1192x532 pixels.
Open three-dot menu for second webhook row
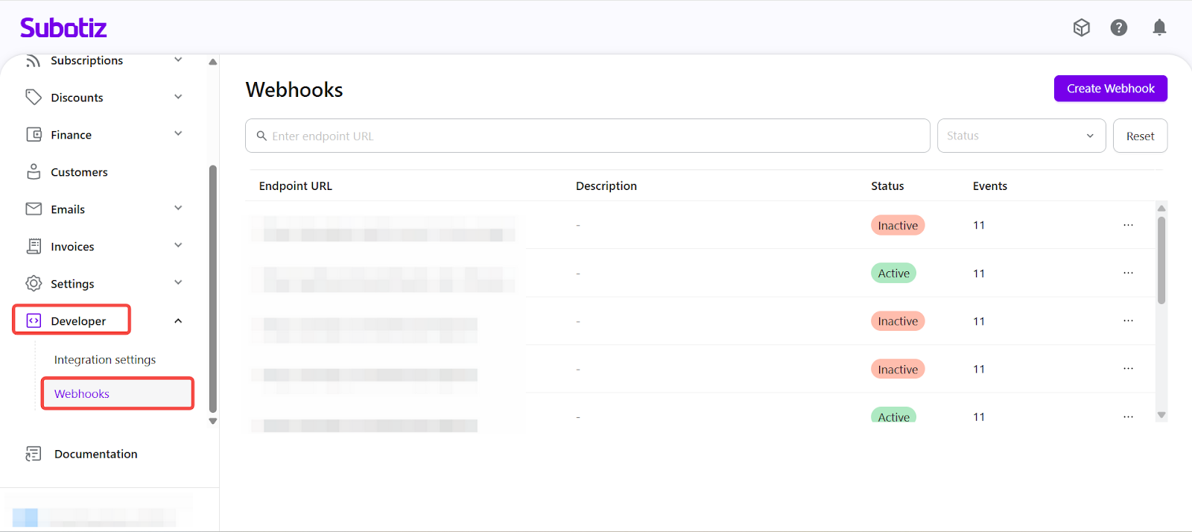(x=1128, y=273)
